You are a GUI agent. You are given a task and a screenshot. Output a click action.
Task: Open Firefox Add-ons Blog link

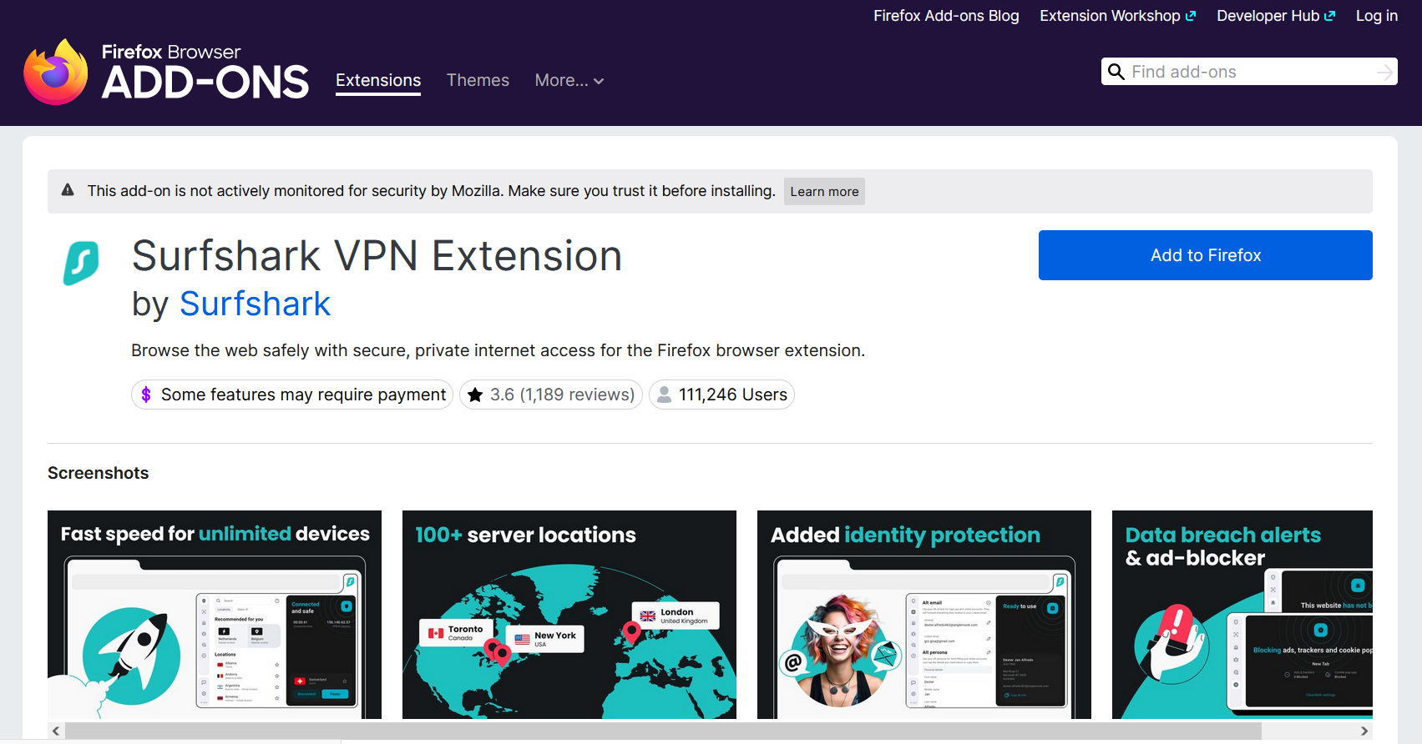(x=946, y=16)
